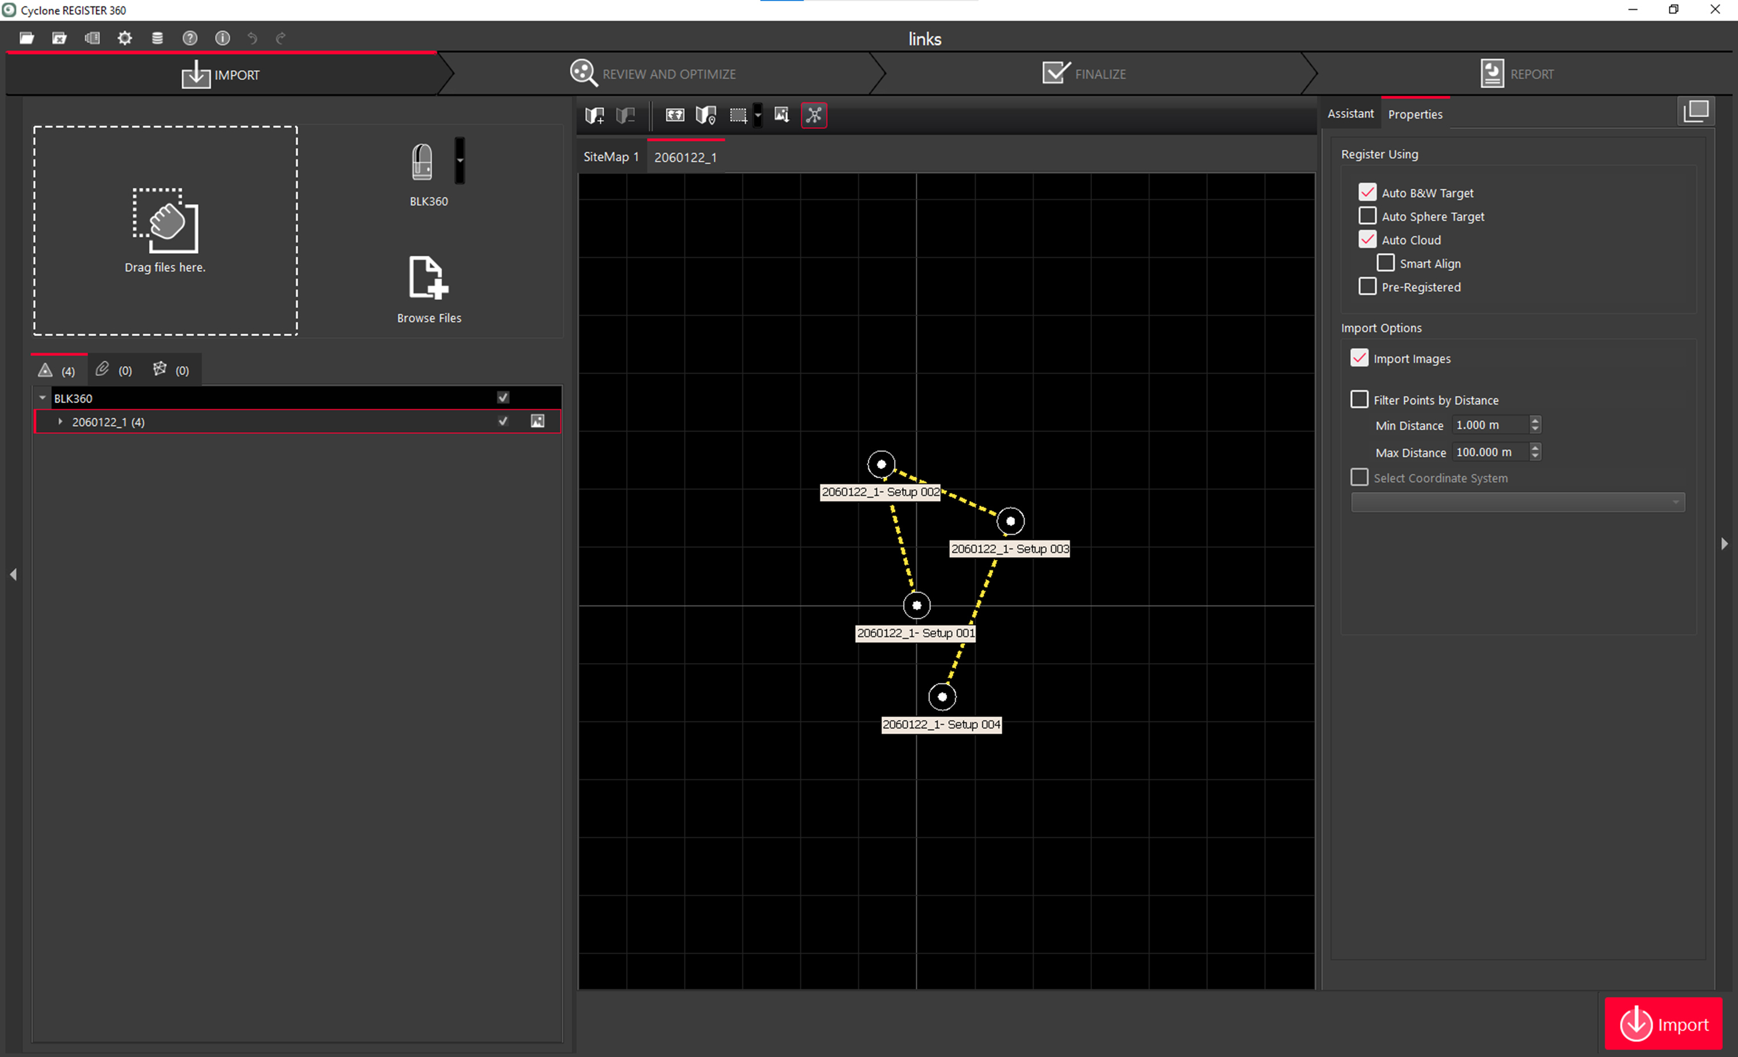Viewport: 1738px width, 1057px height.
Task: Click the world map background icon
Action: (x=675, y=115)
